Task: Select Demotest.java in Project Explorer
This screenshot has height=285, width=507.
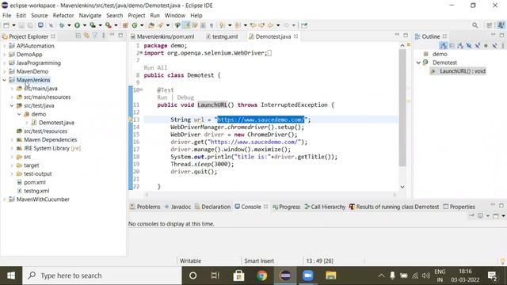Action: point(56,123)
